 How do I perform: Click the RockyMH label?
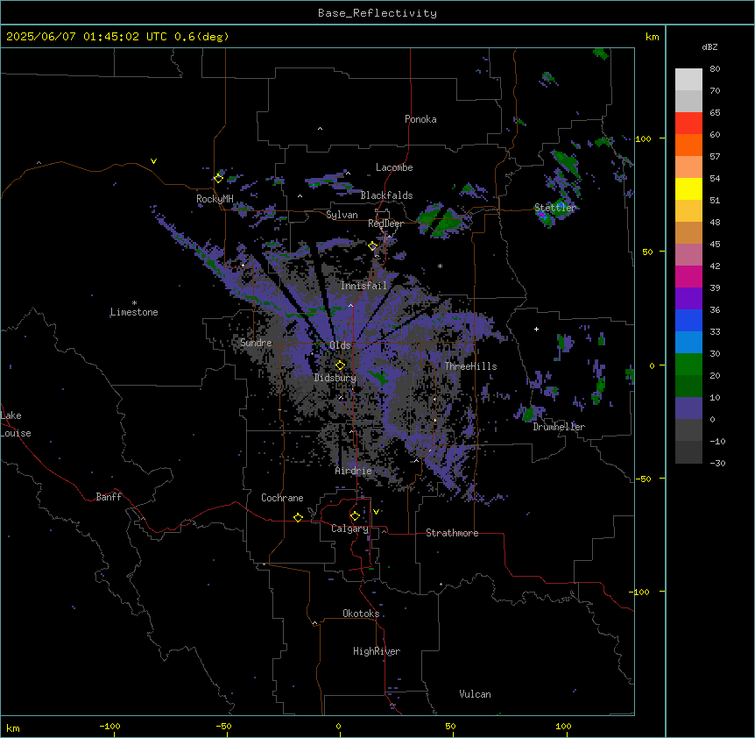[215, 199]
